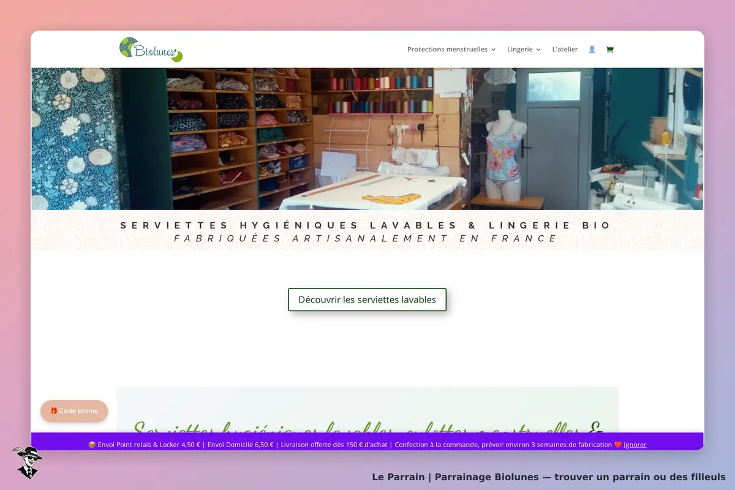Viewport: 735px width, 490px height.
Task: Open the Lingerie menu item
Action: 519,50
